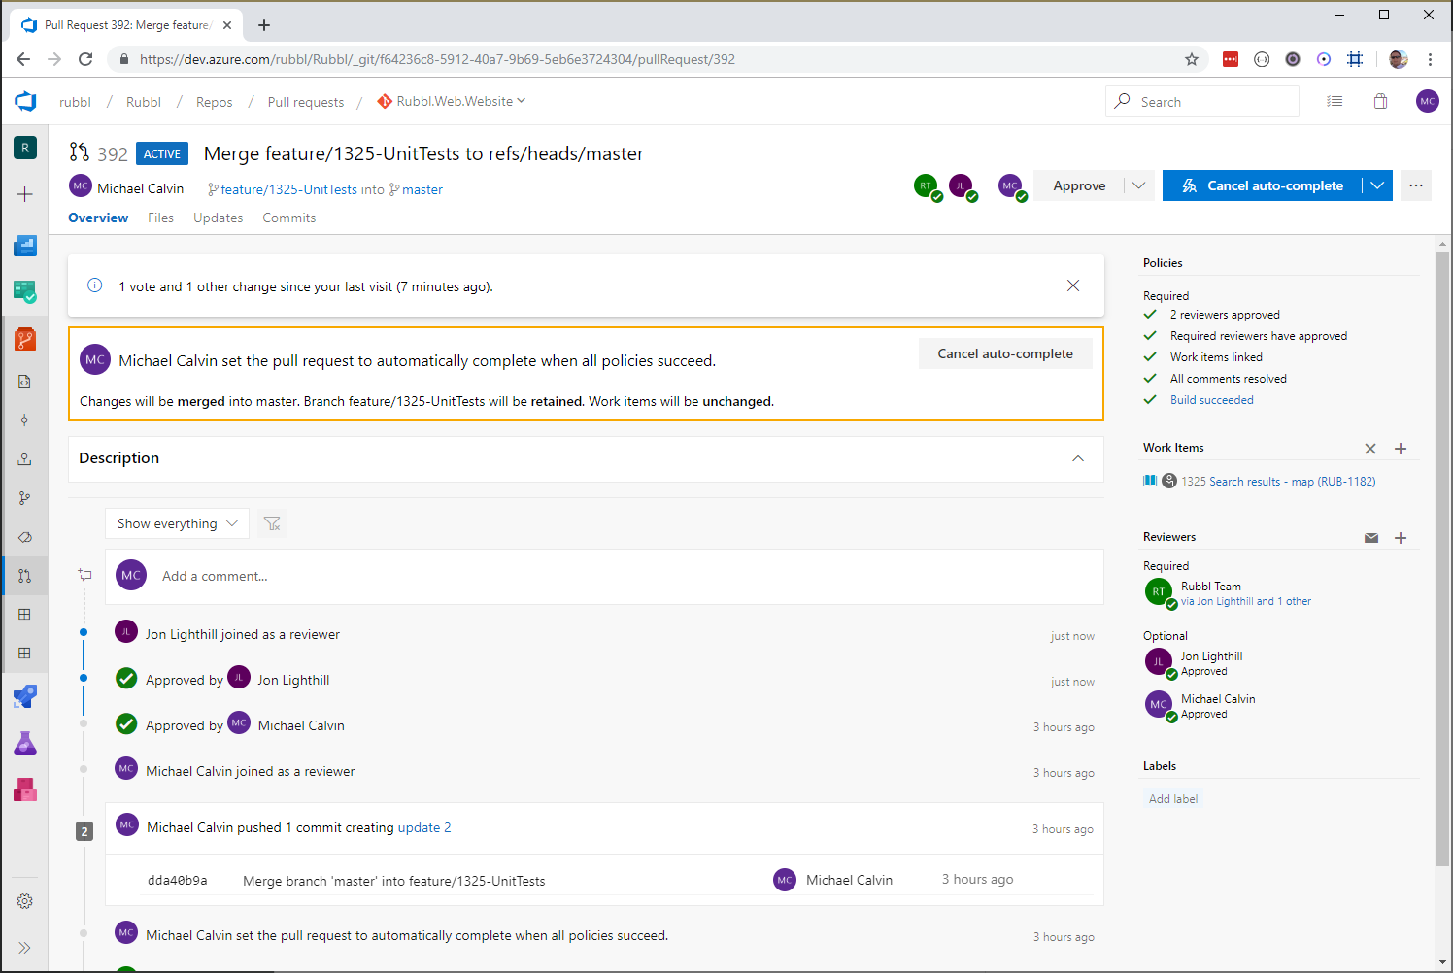Remove work item link with X icon
1453x973 pixels.
pos(1370,449)
